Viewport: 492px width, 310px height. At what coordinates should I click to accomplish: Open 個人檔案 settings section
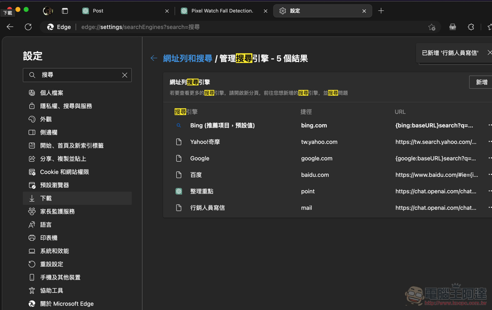77,93
